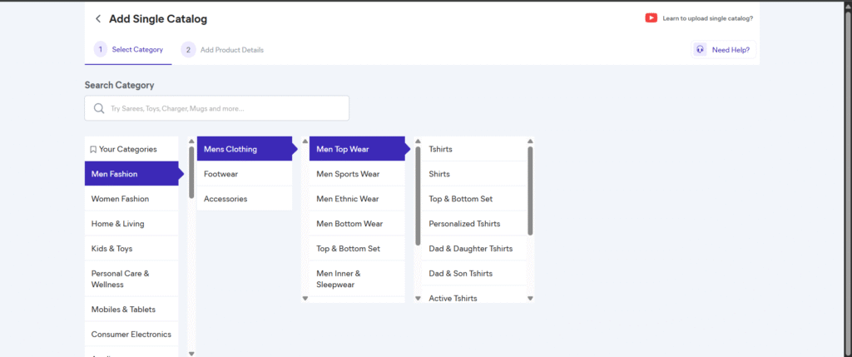Type in the Search Category field
The width and height of the screenshot is (852, 357).
225,108
